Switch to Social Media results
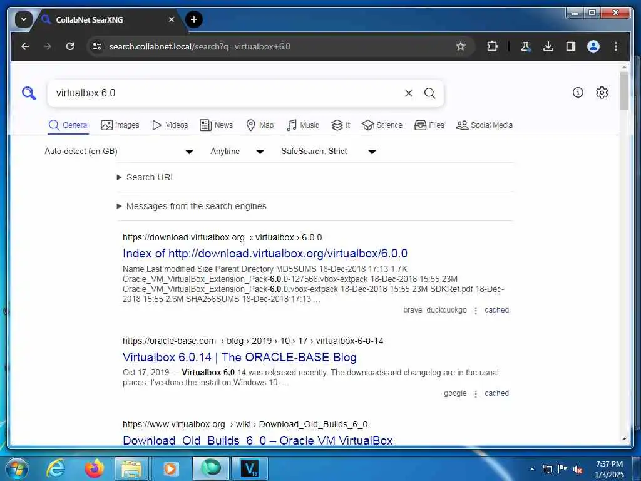 coord(485,125)
